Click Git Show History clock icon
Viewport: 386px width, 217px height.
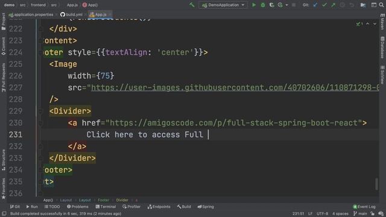(342, 5)
